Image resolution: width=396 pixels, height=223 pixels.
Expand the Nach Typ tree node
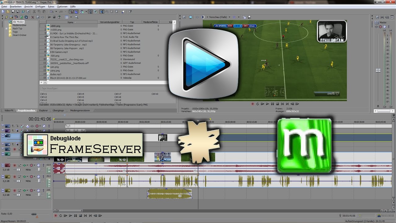pyautogui.click(x=6, y=28)
